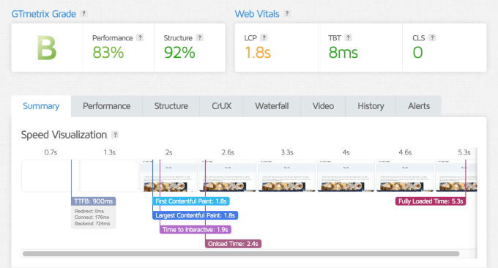This screenshot has width=498, height=268.
Task: Click the B grade letter
Action: (47, 48)
